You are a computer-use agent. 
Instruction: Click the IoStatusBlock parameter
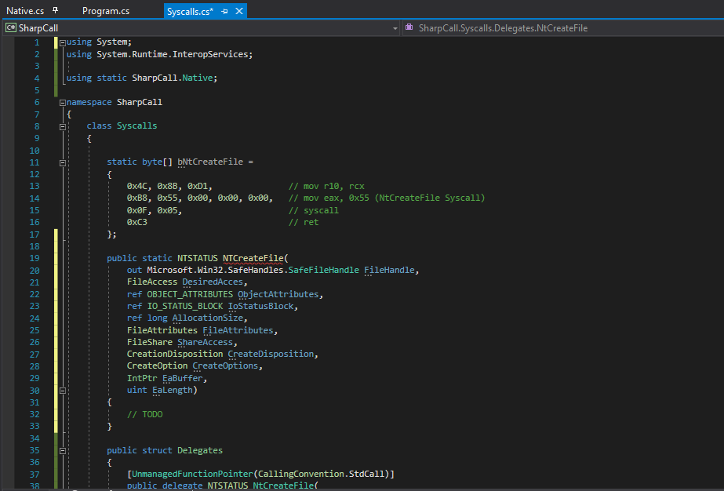(261, 306)
